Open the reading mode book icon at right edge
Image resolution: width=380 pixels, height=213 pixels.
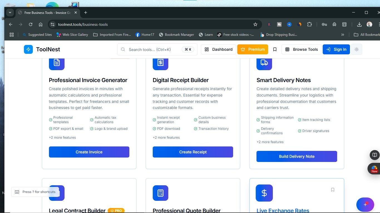coord(375,155)
